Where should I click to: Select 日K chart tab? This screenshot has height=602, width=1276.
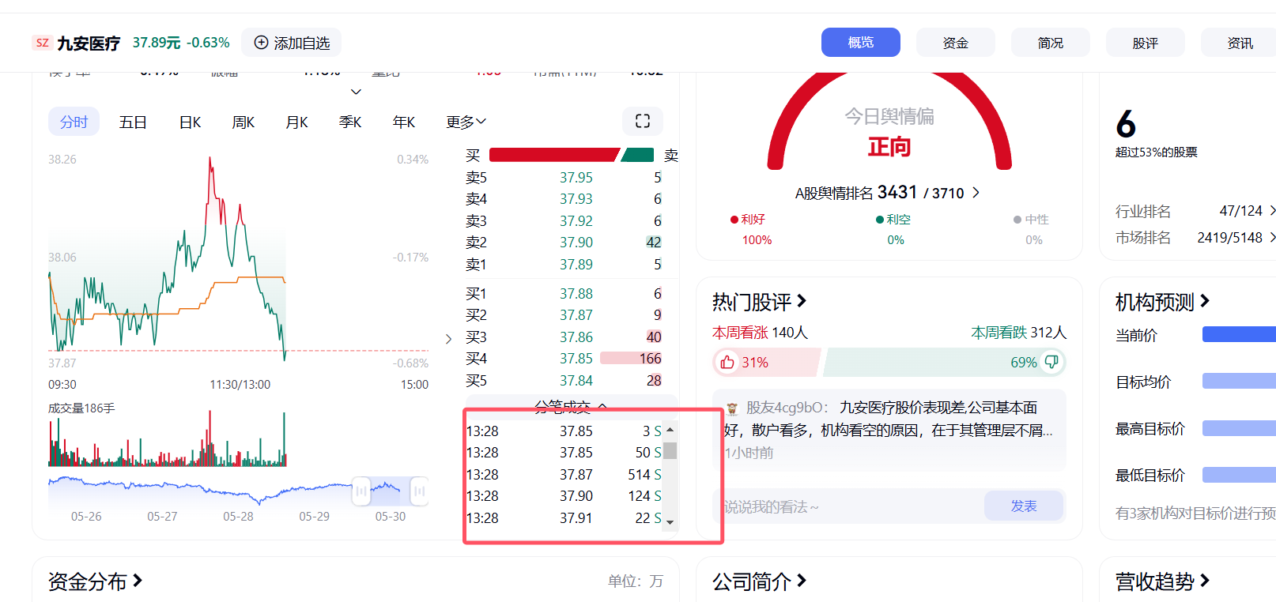pyautogui.click(x=190, y=122)
